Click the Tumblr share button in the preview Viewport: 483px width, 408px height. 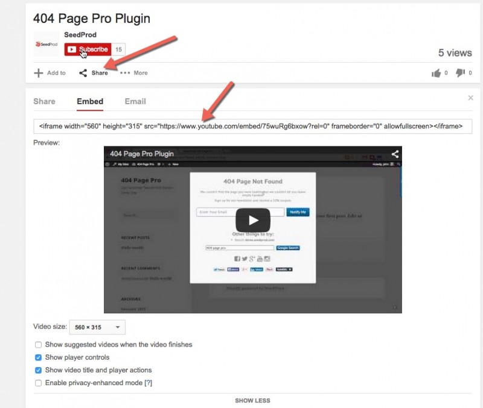tap(284, 269)
